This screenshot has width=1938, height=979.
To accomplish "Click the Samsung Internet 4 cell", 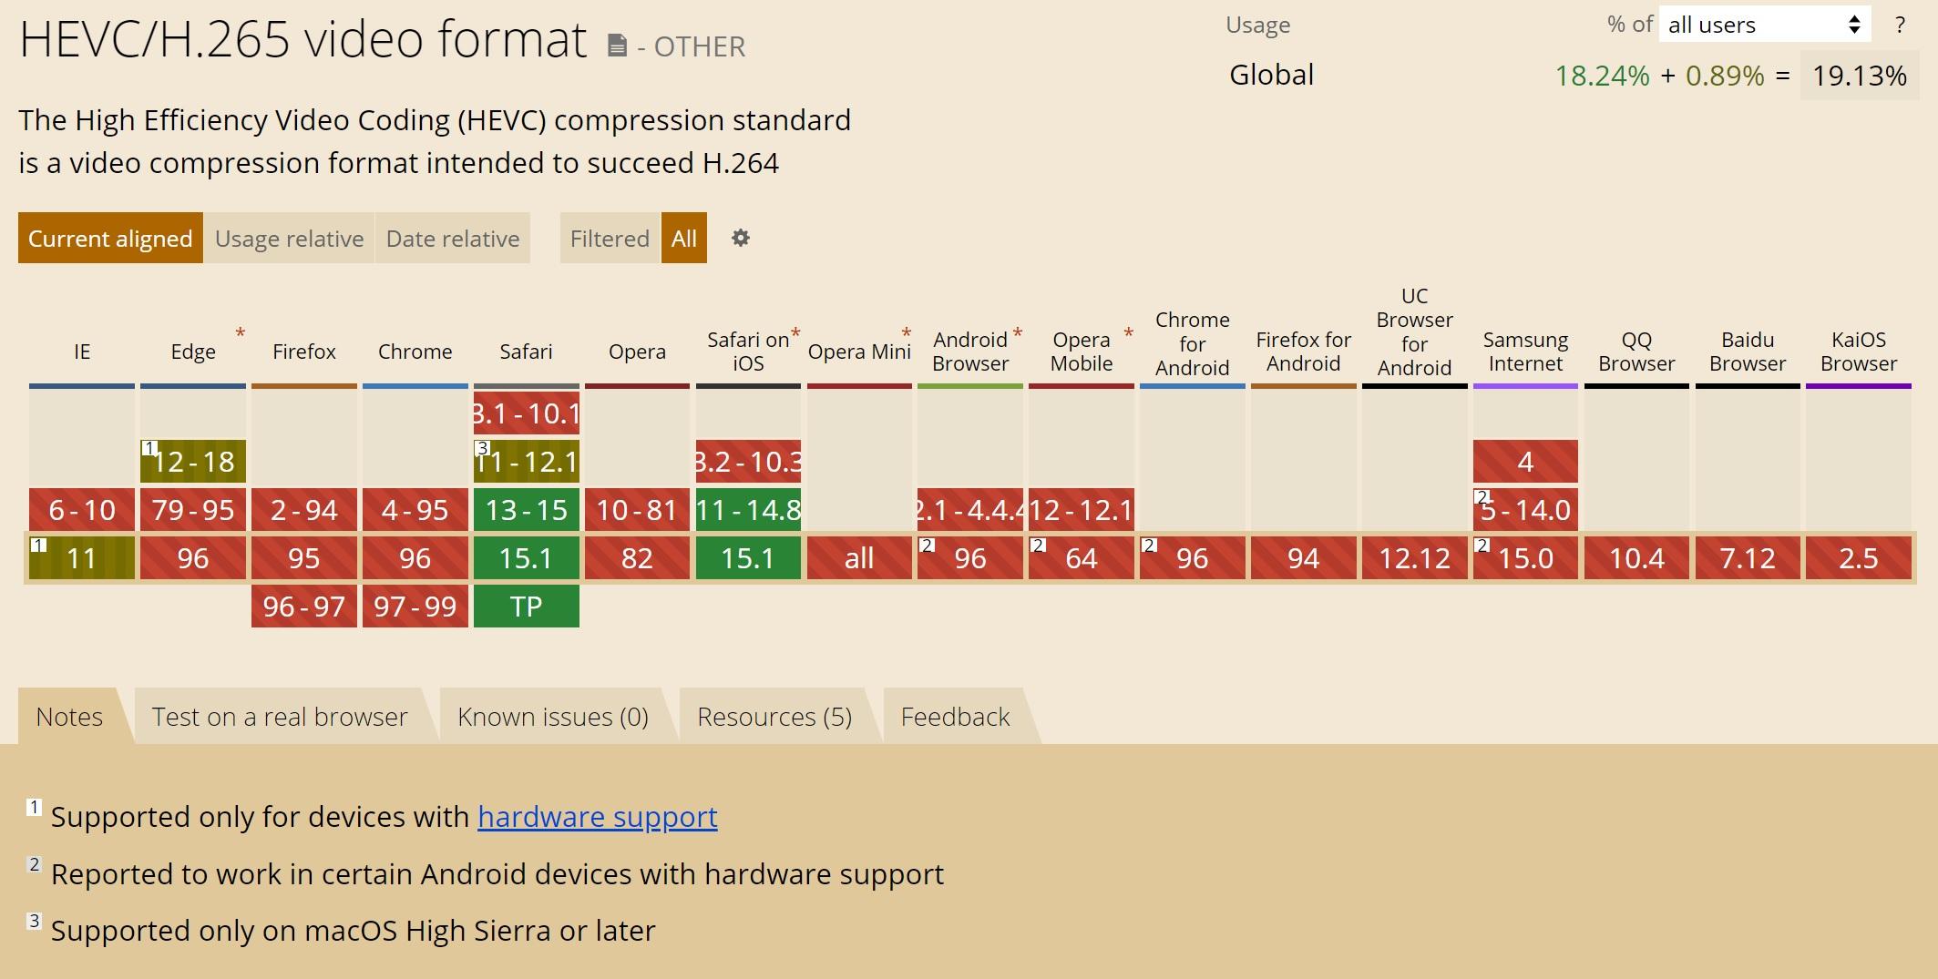I will point(1525,462).
